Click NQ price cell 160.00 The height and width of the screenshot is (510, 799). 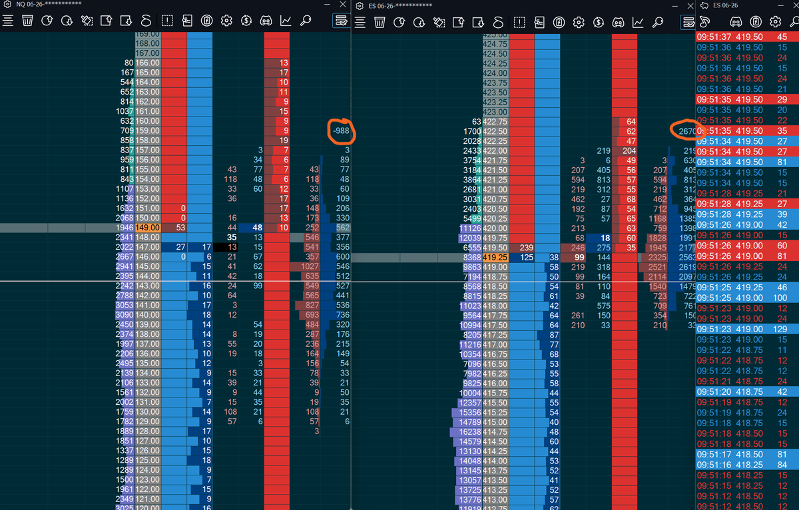pos(148,121)
